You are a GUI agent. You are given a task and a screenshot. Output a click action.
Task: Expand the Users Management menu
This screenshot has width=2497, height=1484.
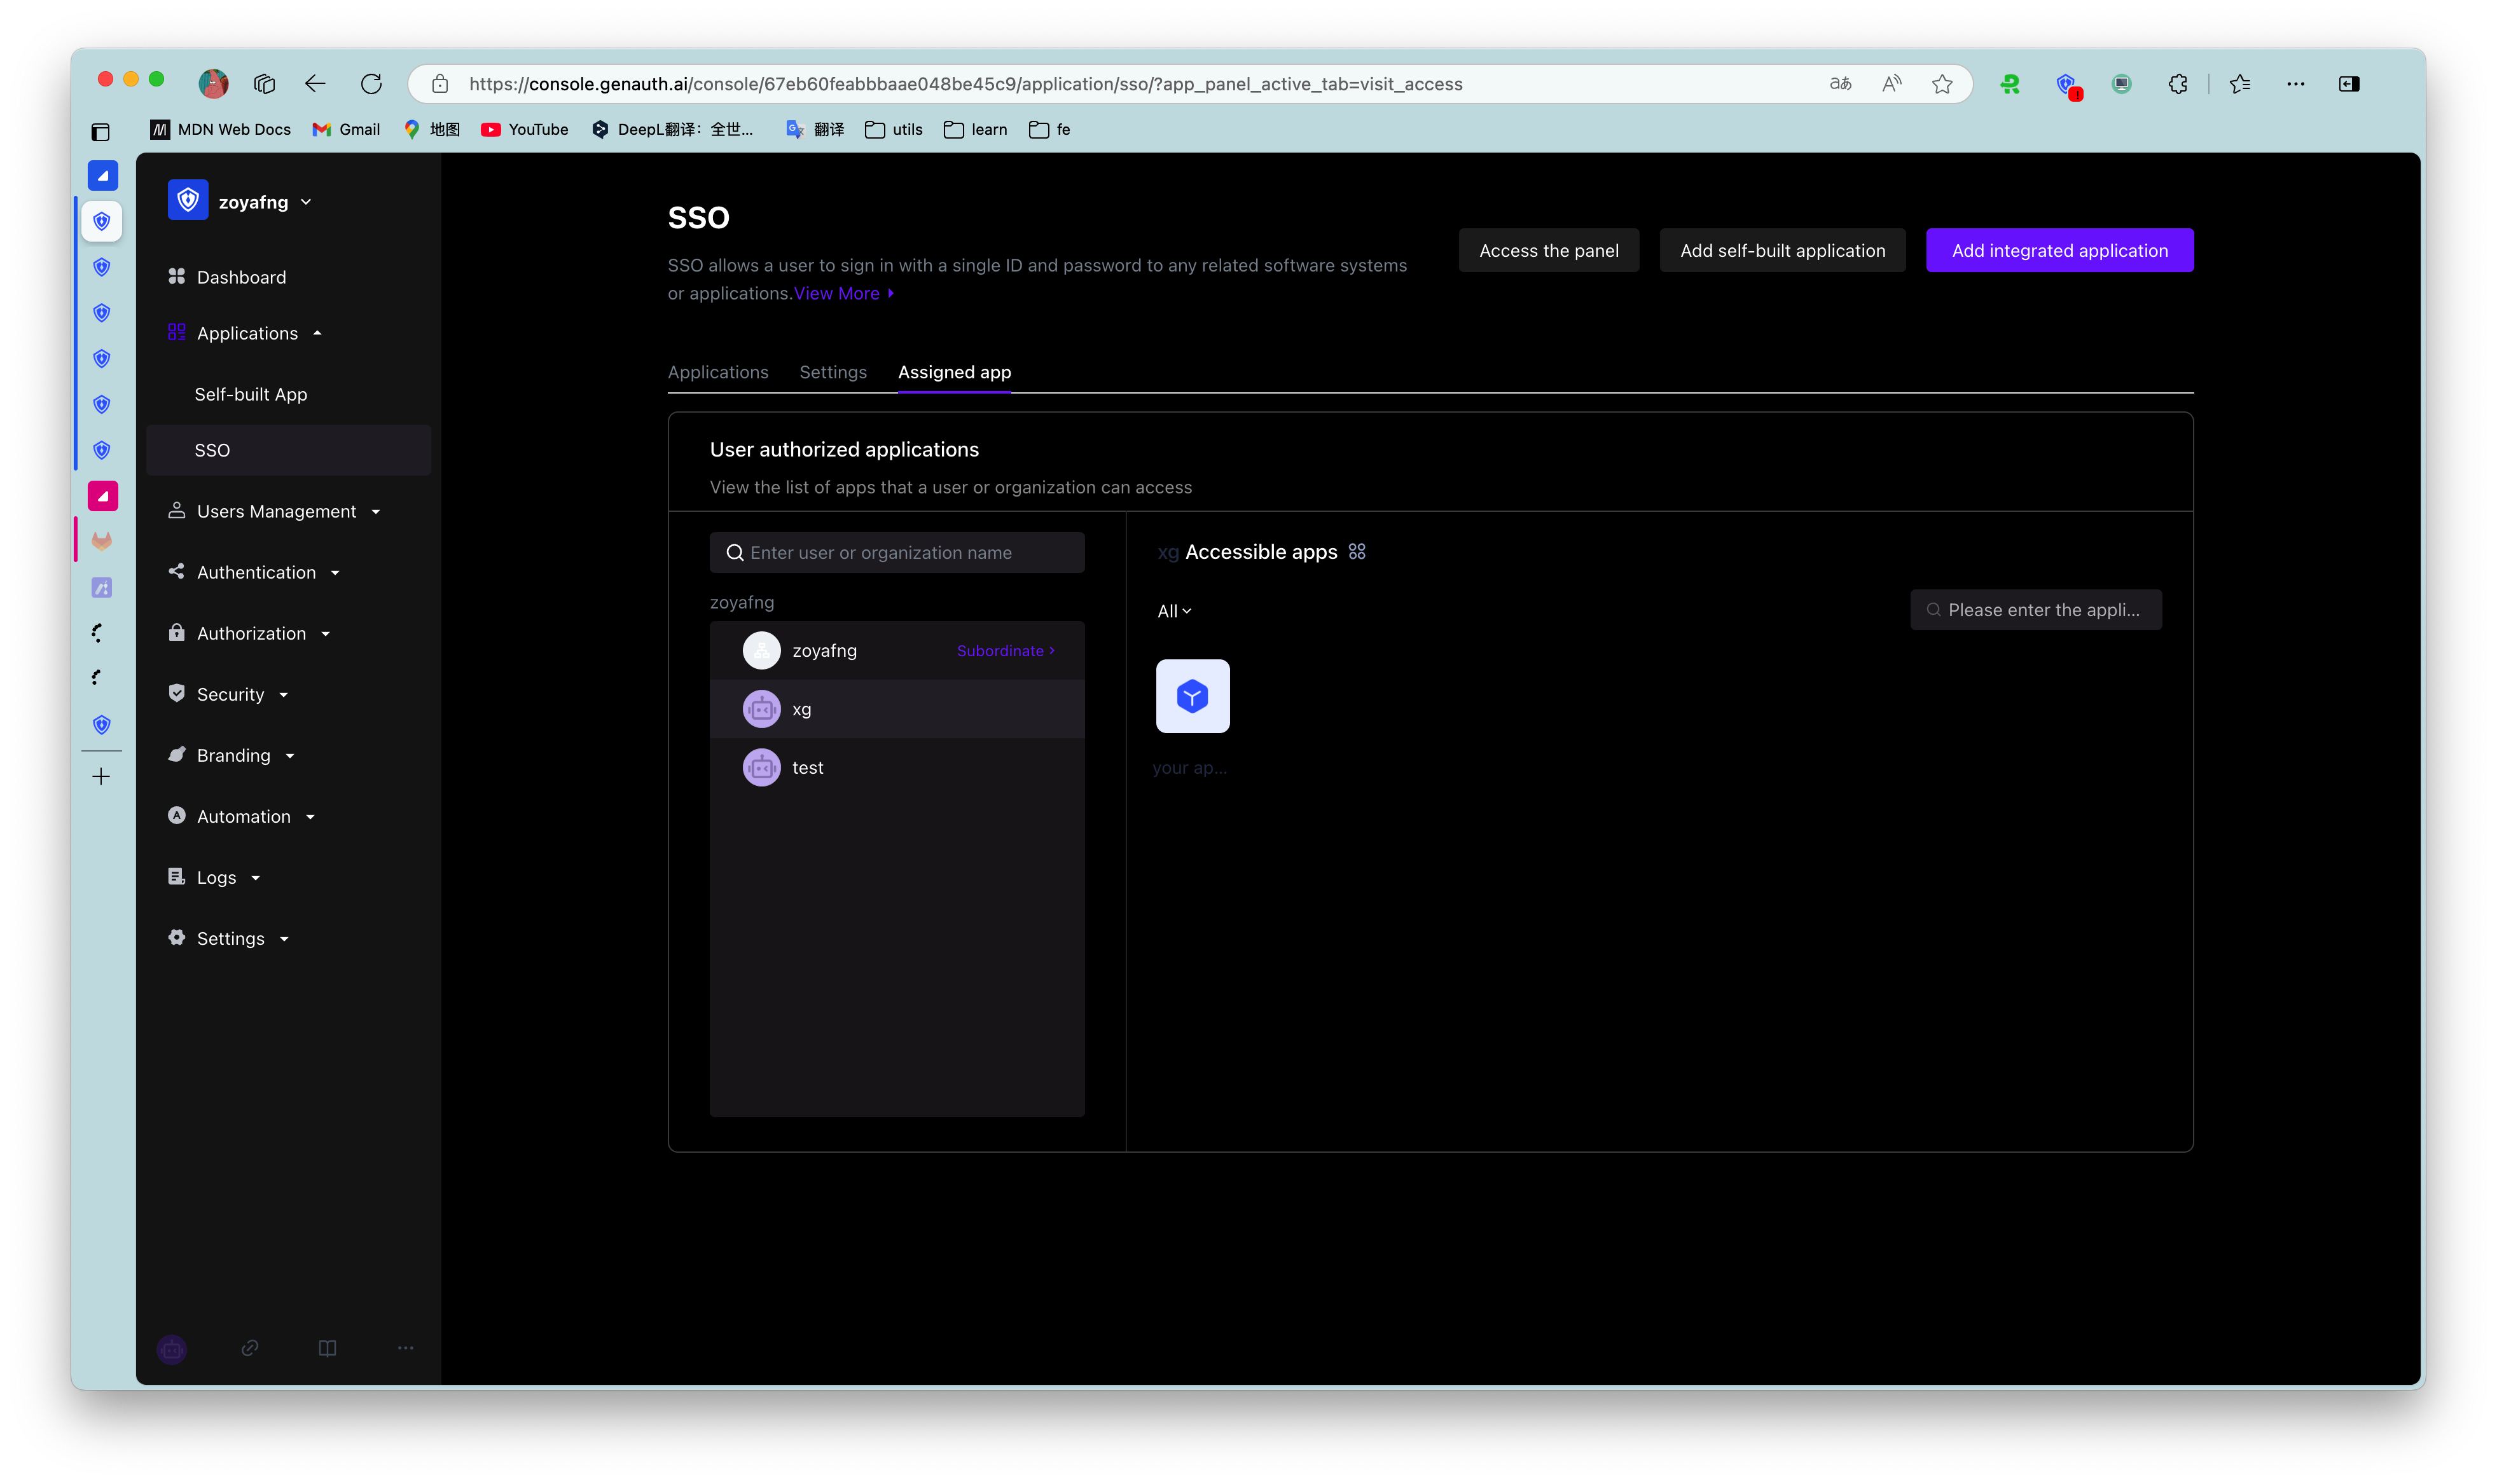(x=276, y=511)
